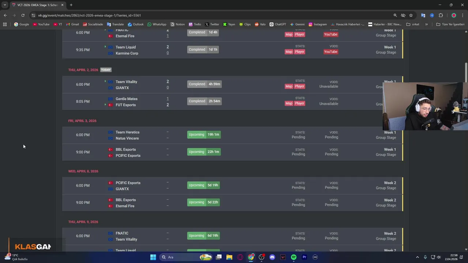Viewport: 468px width, 263px height.
Task: Open Map stats for Team Liquid vs Karmine Corp
Action: pos(289,52)
